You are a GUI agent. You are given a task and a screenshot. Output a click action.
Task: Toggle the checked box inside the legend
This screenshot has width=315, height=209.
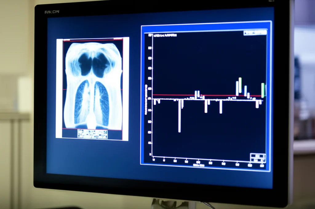pos(263,160)
